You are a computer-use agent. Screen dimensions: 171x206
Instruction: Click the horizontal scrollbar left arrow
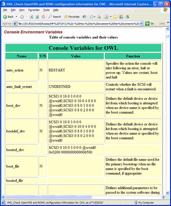(x=3, y=197)
